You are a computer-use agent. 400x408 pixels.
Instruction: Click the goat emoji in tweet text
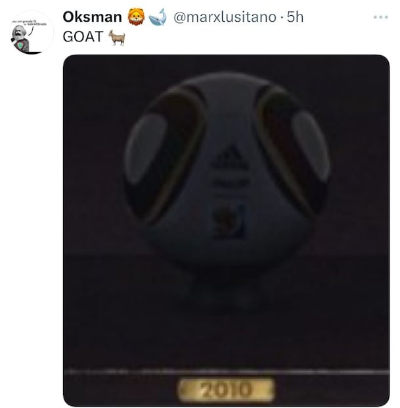(117, 38)
